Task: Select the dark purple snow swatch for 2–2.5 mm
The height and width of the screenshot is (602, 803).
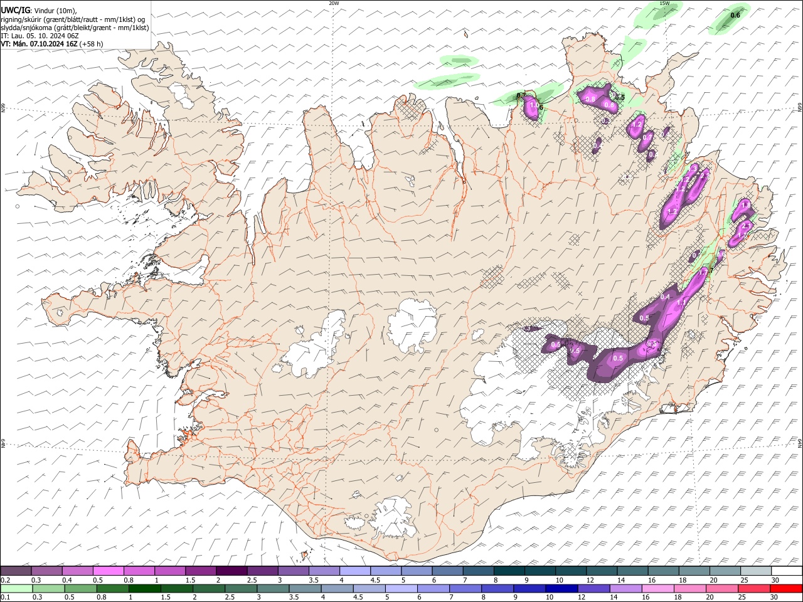Action: [231, 571]
